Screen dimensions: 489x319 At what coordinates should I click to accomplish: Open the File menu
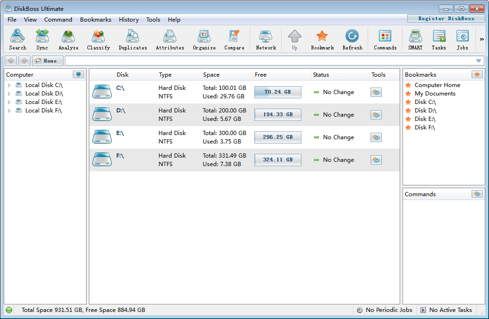point(12,19)
